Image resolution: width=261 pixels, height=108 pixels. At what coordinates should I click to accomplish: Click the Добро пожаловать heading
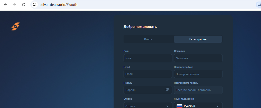point(140,27)
